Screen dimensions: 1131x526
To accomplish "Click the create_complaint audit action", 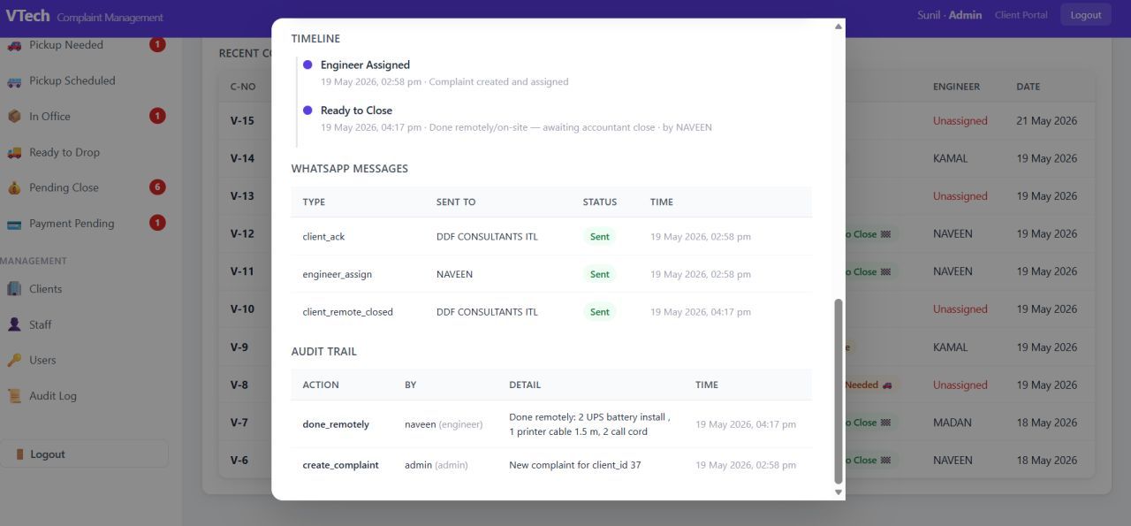I will point(340,465).
